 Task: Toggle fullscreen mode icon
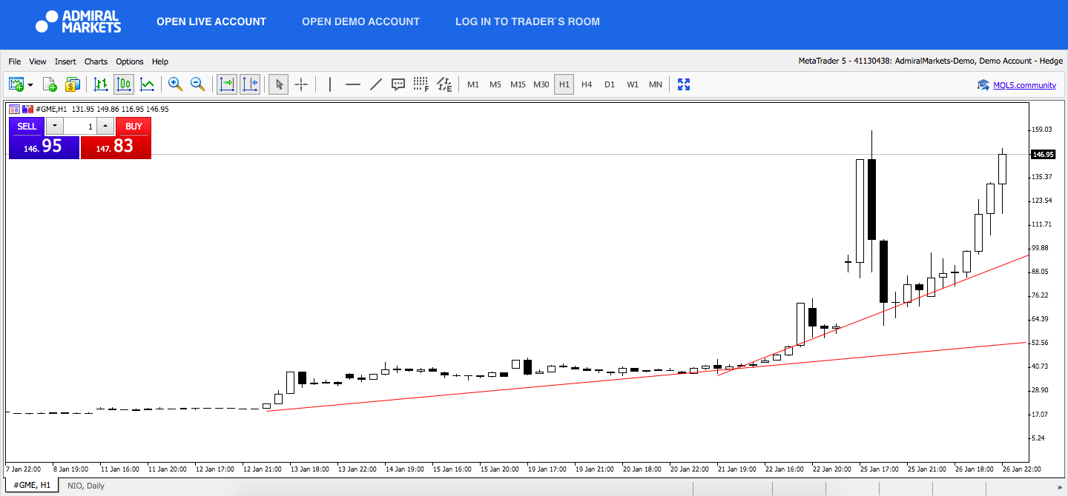click(684, 84)
